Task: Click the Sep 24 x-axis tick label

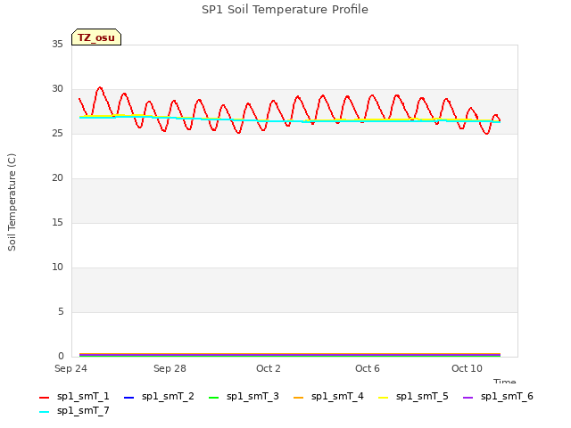Action: tap(70, 368)
